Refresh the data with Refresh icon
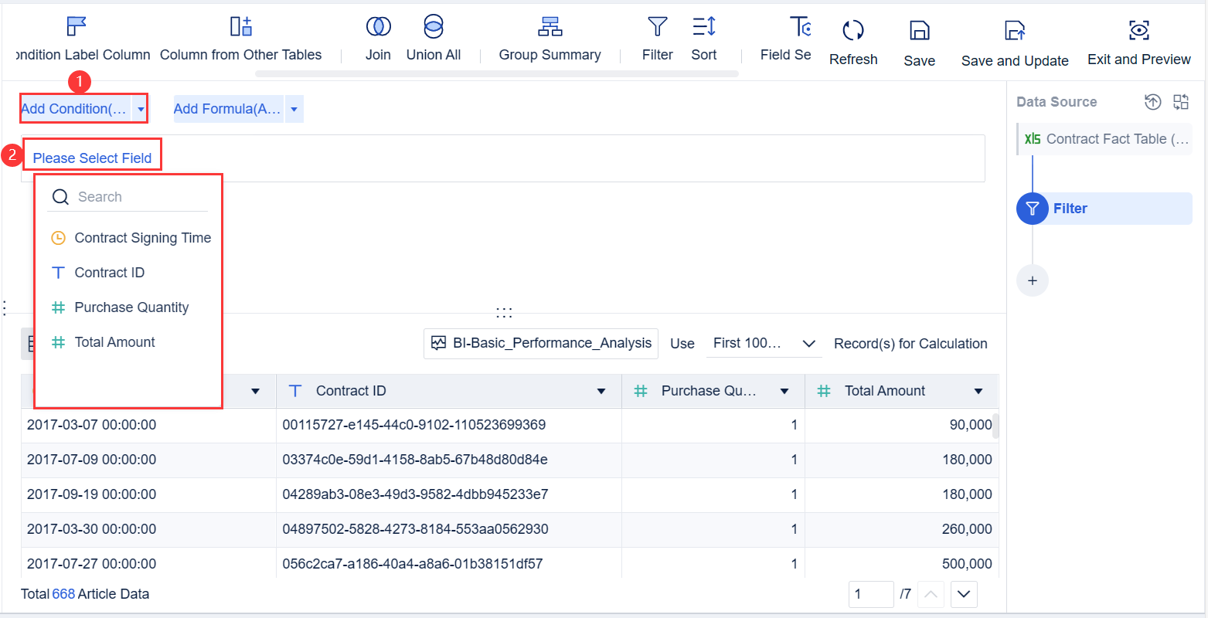This screenshot has height=618, width=1208. point(852,31)
